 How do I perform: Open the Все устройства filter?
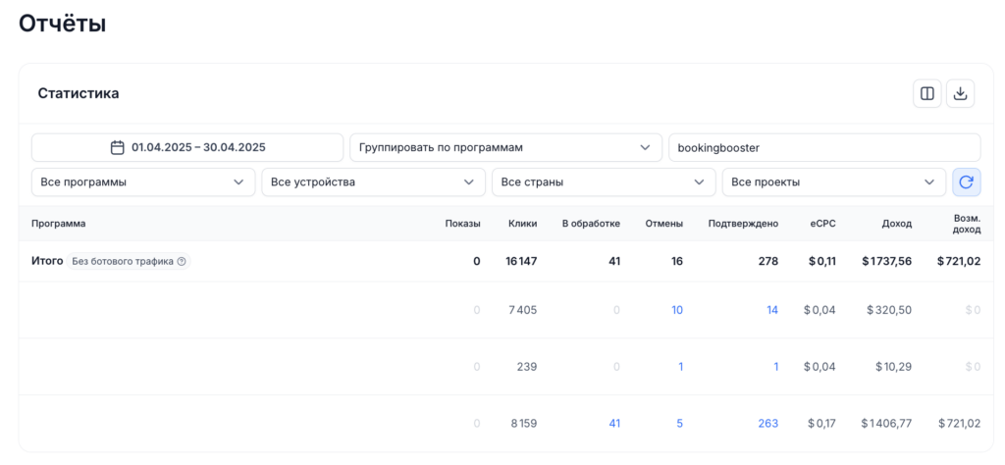point(373,182)
